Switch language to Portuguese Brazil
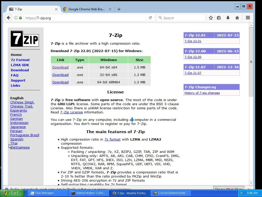 (25, 135)
